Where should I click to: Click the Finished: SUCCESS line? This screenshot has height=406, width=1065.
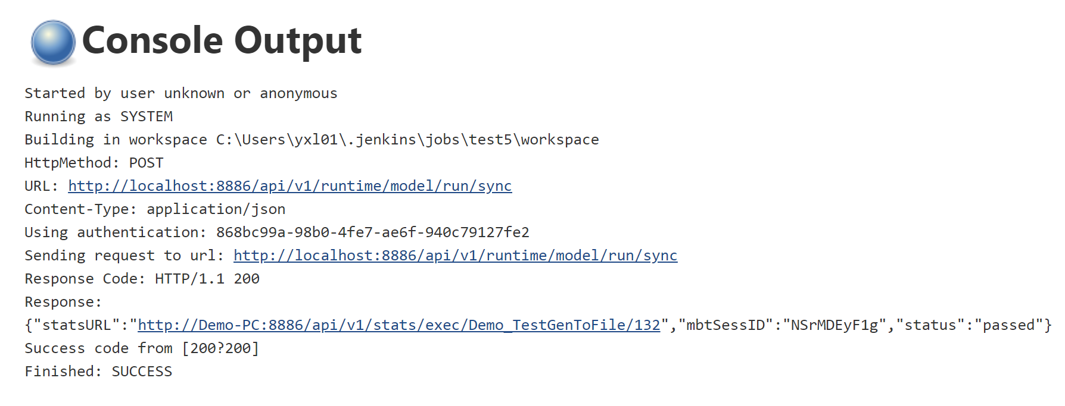click(x=98, y=372)
